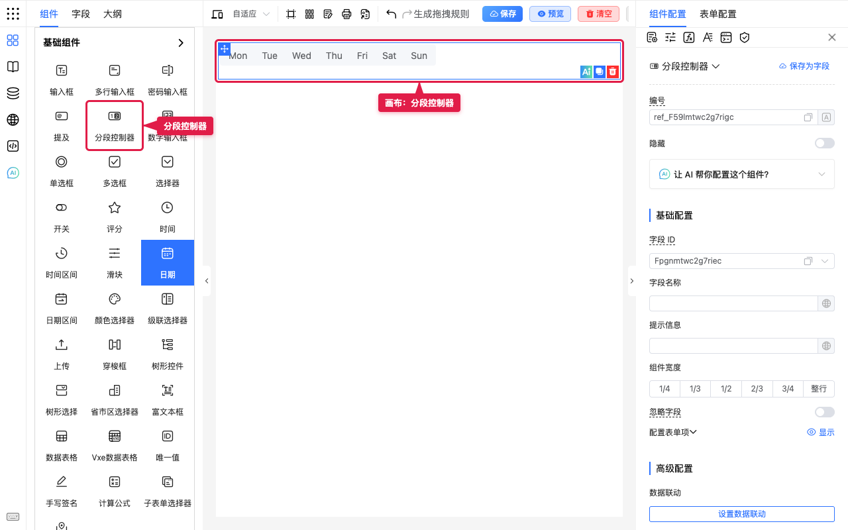The image size is (848, 530).
Task: Click the copy icon on the selected component
Action: (x=600, y=72)
